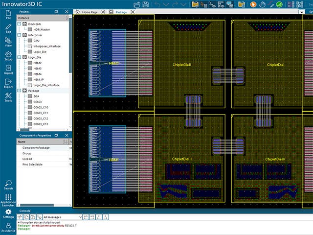
Task: Click the ChipletDieIII label on the canvas
Action: pyautogui.click(x=182, y=159)
